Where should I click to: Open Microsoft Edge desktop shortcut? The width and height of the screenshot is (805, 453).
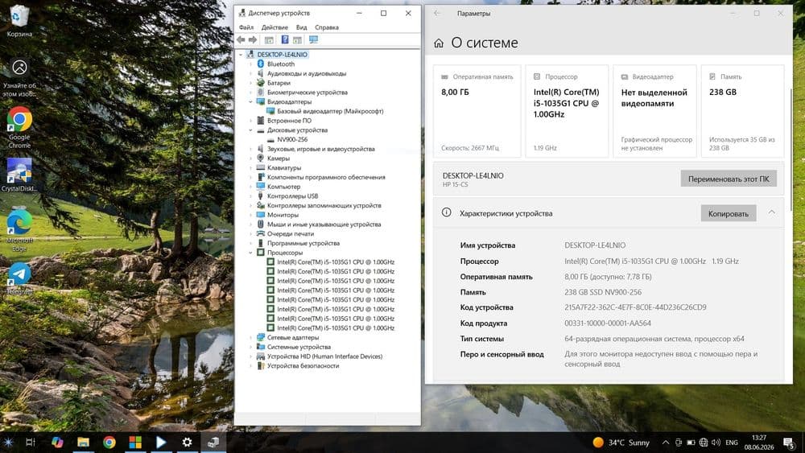(x=19, y=230)
